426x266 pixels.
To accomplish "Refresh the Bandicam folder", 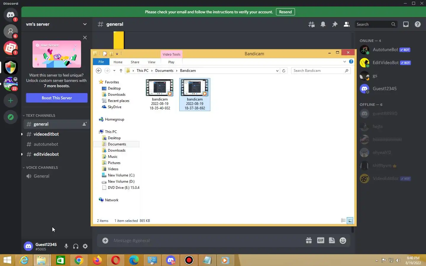I will click(284, 71).
